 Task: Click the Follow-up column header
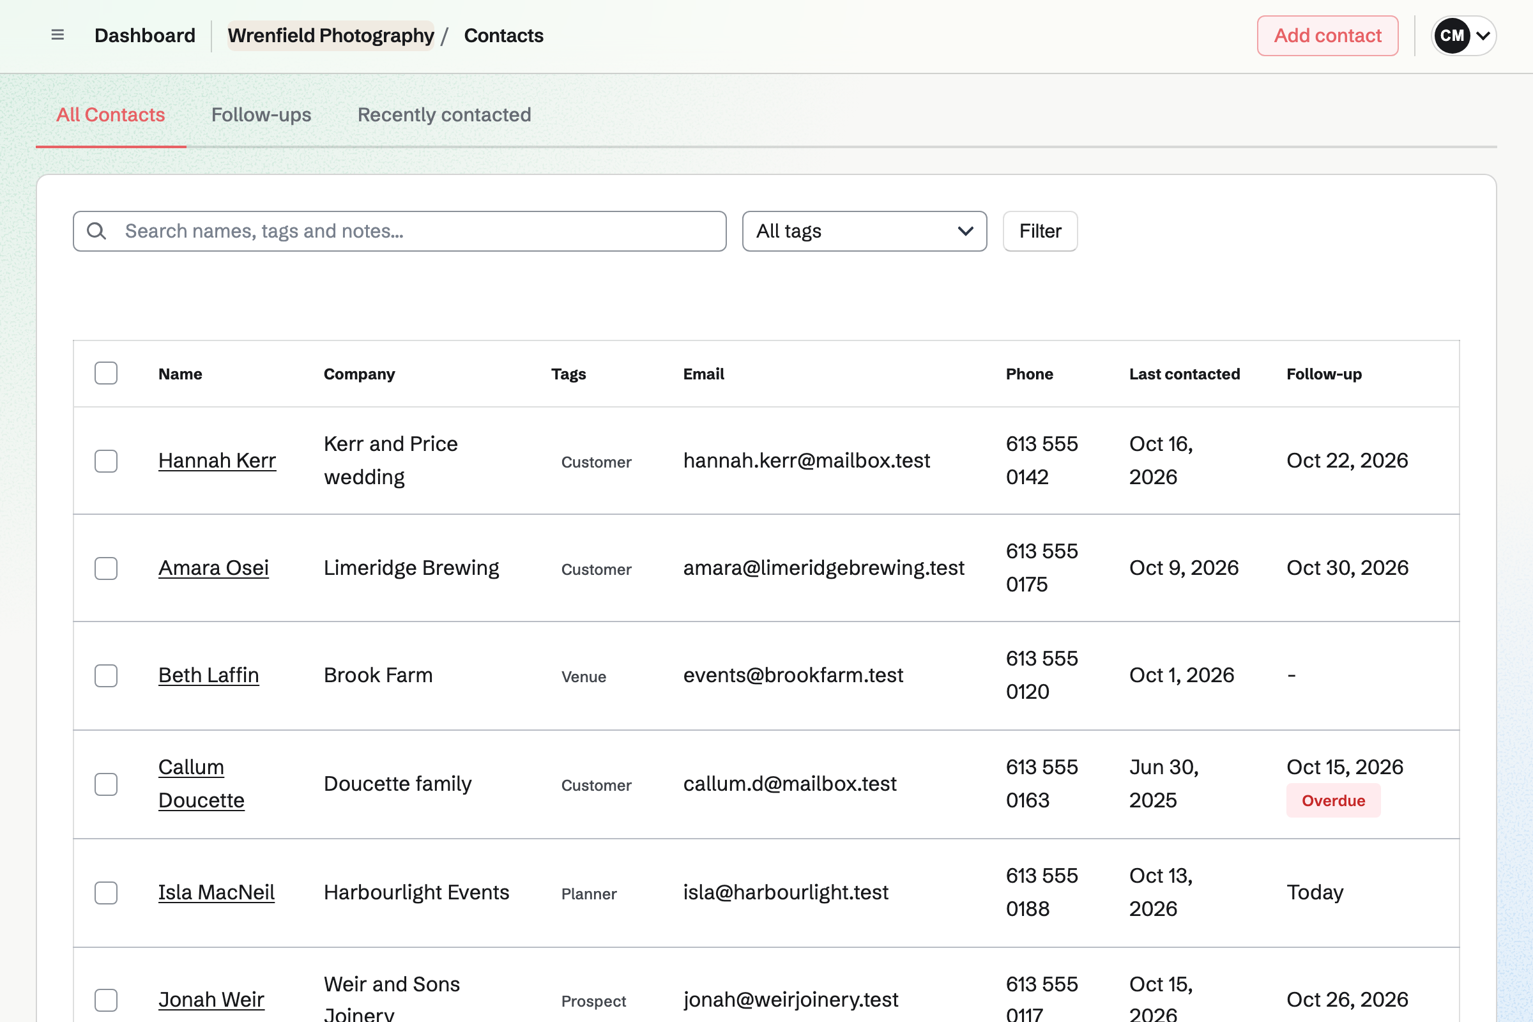click(x=1323, y=374)
